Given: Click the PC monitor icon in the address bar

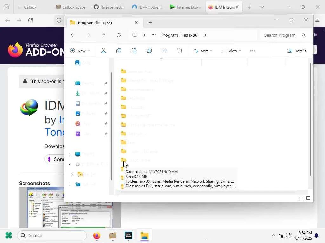Looking at the screenshot, I should (x=135, y=35).
